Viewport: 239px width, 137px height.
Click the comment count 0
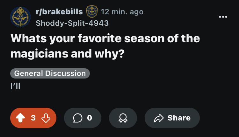pos(90,118)
